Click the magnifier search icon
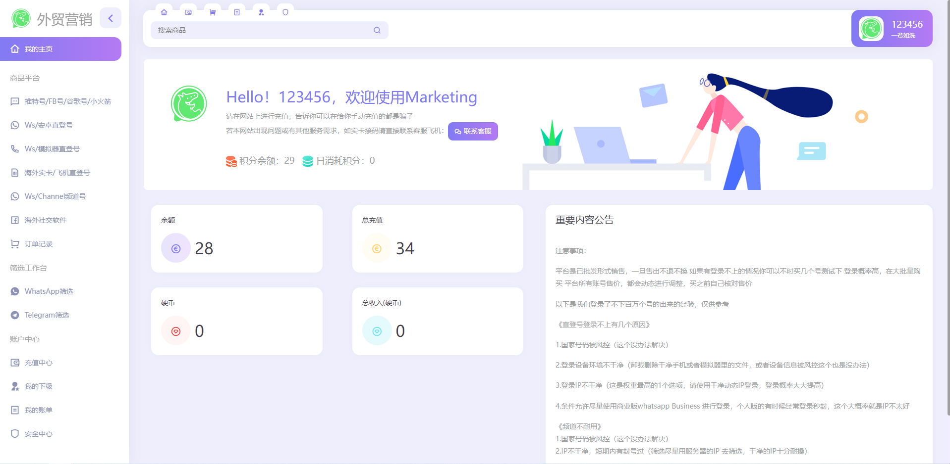 coord(377,30)
